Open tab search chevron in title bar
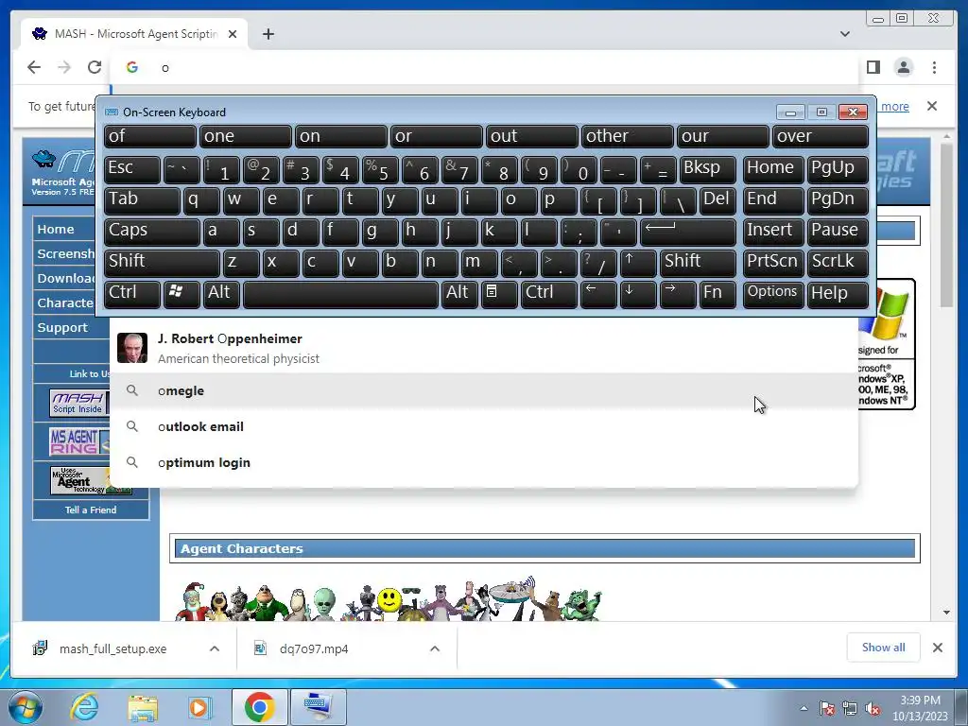968x726 pixels. click(x=845, y=34)
